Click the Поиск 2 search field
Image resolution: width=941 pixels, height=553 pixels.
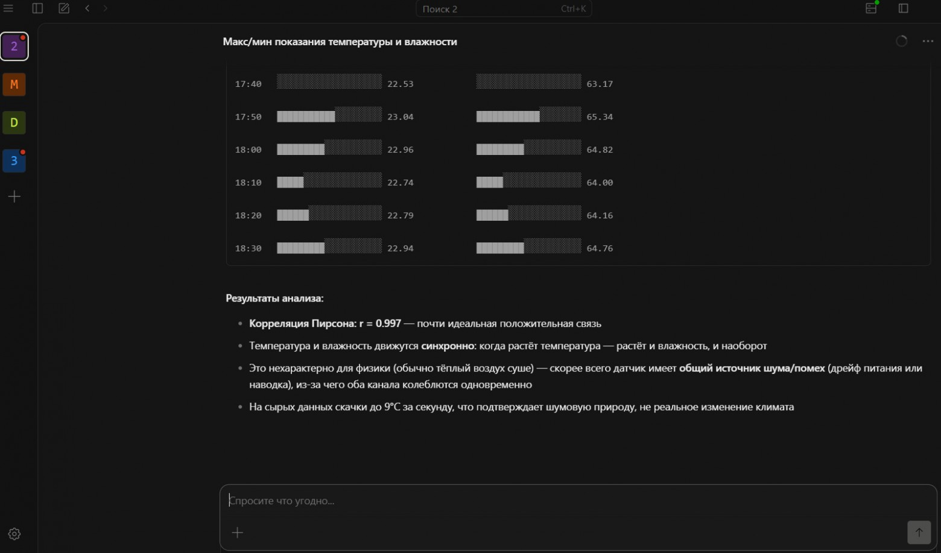pyautogui.click(x=504, y=8)
